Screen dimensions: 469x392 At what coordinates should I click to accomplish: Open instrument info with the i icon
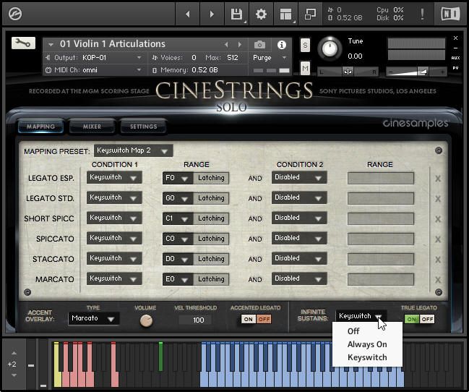281,45
